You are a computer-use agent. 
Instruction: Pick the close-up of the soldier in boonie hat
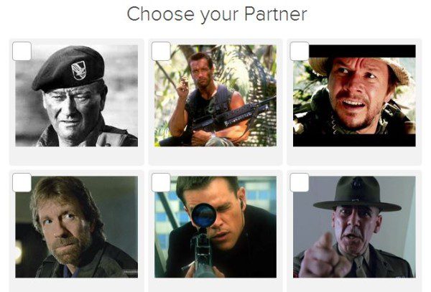coord(354,95)
